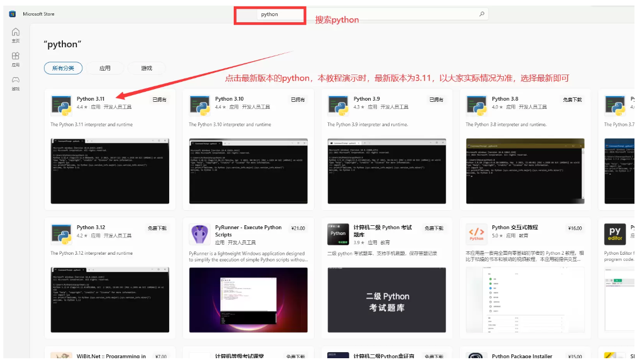The width and height of the screenshot is (635, 361).
Task: Click 'The Python 3.12 interpreter and runtime' text
Action: pyautogui.click(x=91, y=253)
